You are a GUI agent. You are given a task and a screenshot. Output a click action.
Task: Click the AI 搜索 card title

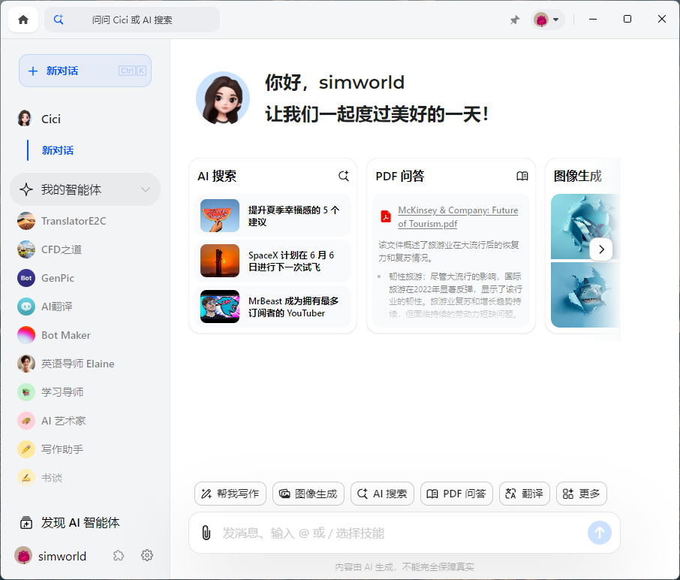pos(217,176)
